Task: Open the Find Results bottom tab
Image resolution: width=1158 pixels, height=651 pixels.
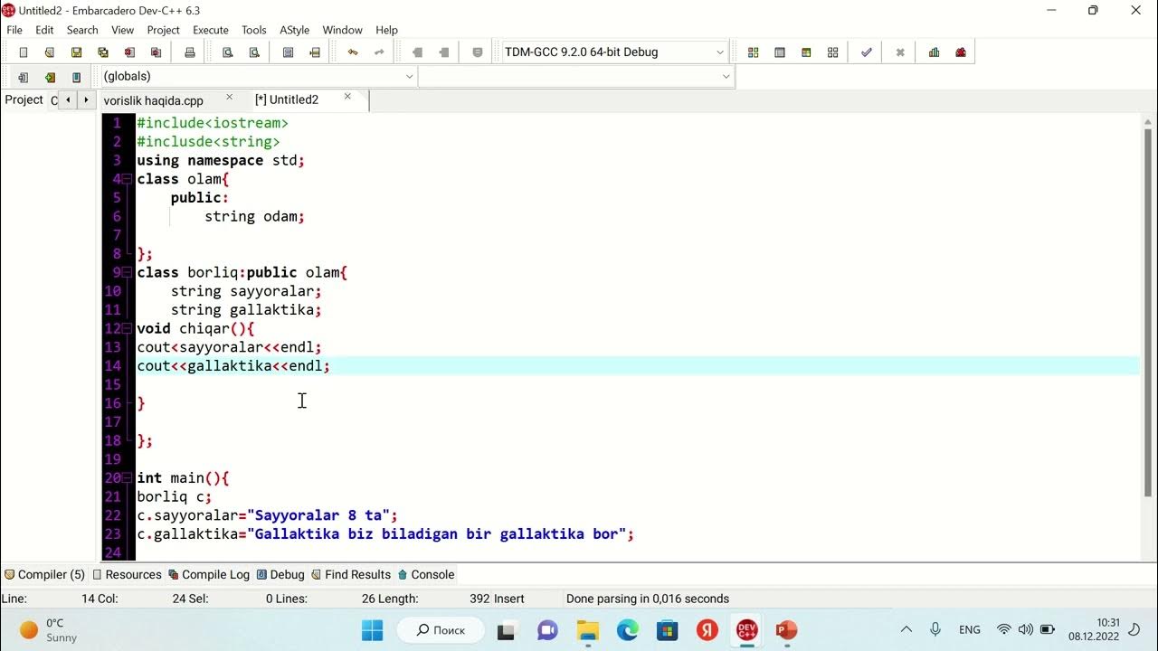Action: 351,574
